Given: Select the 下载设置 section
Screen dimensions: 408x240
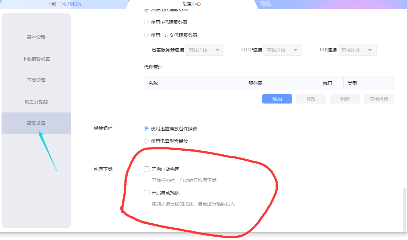Looking at the screenshot, I should pos(36,80).
